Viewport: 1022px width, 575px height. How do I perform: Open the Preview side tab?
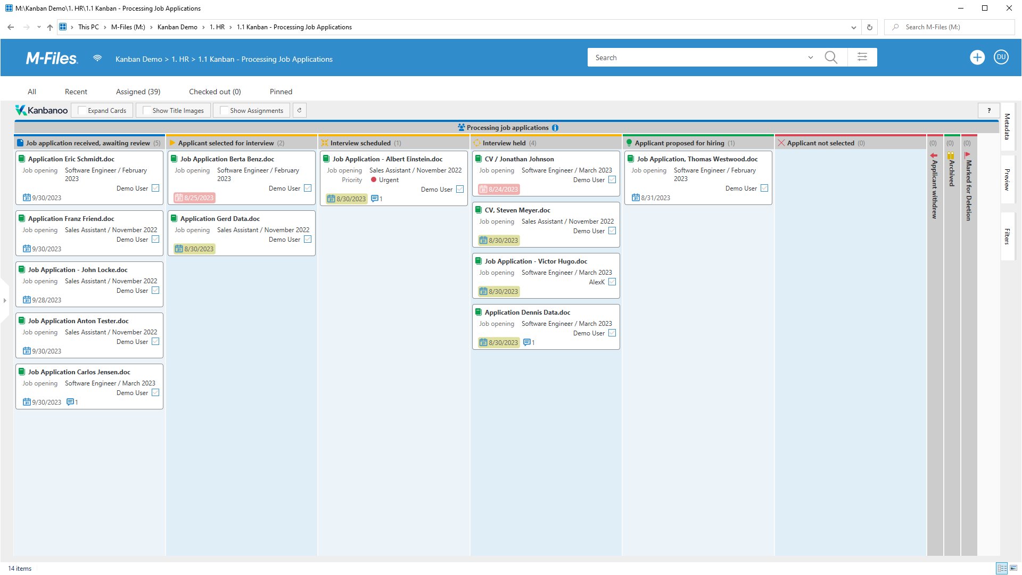[x=1007, y=179]
